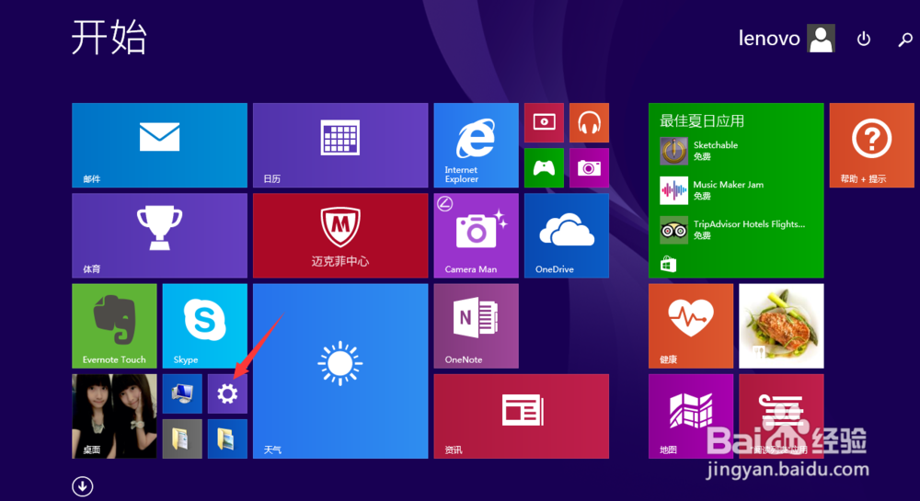The width and height of the screenshot is (920, 501).
Task: Click the 最佳夏日应用 heading
Action: [702, 120]
